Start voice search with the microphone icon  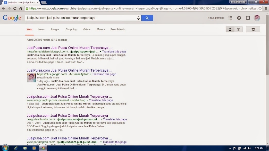pos(138,18)
